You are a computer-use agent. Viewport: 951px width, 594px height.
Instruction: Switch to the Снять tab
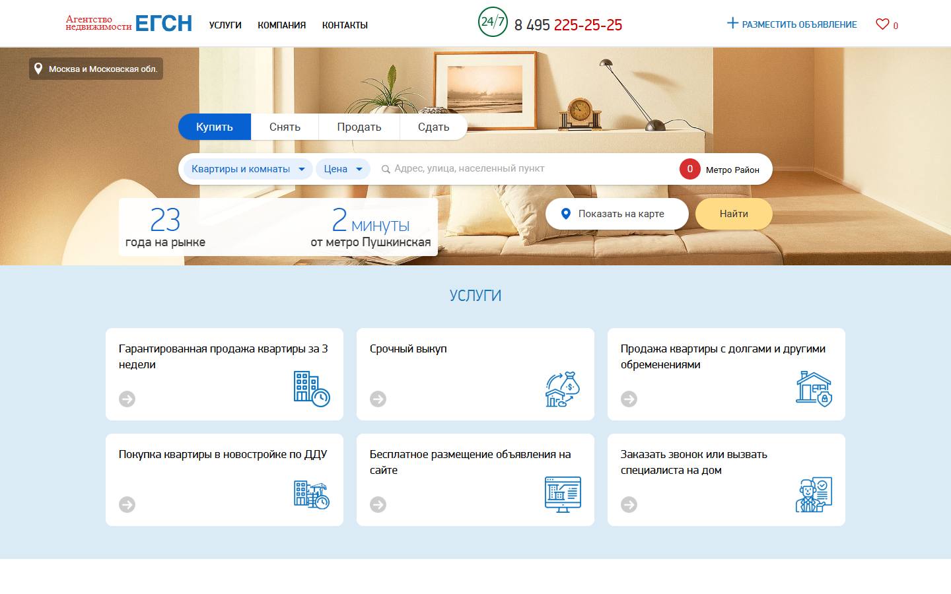[x=285, y=127]
